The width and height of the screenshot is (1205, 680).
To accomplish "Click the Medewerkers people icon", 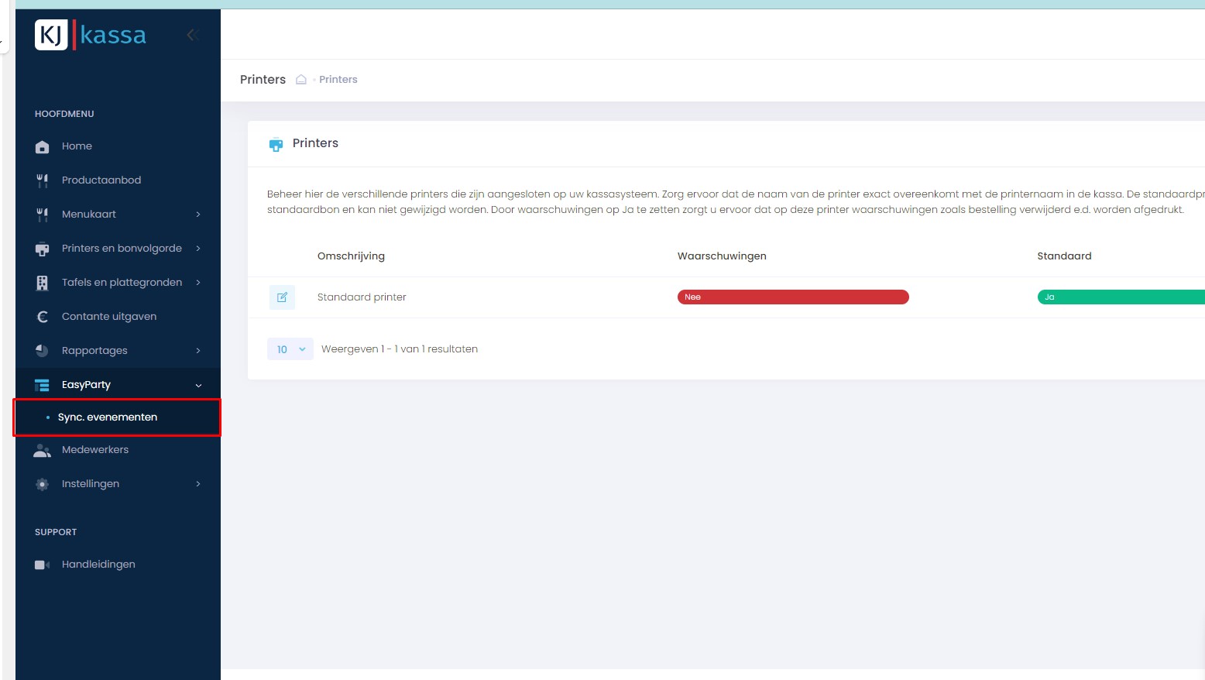I will pyautogui.click(x=43, y=450).
